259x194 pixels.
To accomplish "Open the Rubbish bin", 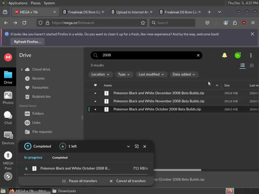I will (38, 97).
